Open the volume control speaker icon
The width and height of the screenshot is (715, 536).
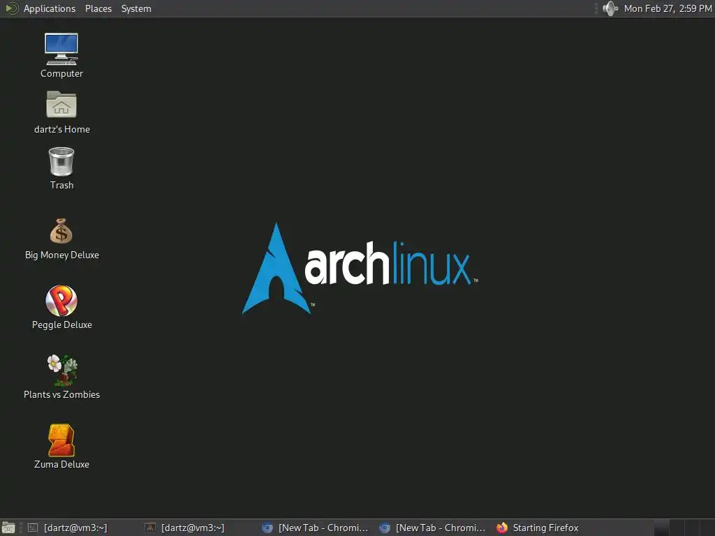(x=610, y=8)
